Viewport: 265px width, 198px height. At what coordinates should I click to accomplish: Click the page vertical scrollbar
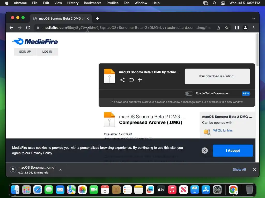pos(257,50)
